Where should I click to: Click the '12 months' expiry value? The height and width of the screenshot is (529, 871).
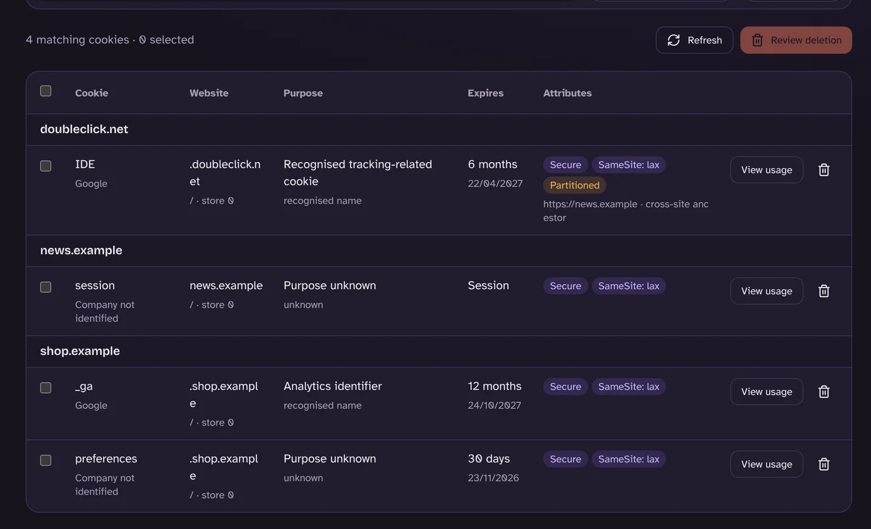click(x=494, y=386)
